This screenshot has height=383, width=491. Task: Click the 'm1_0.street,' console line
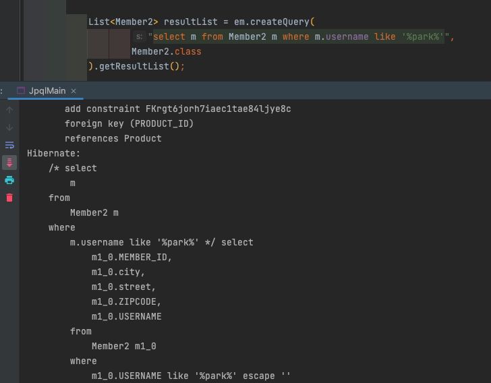pyautogui.click(x=123, y=287)
